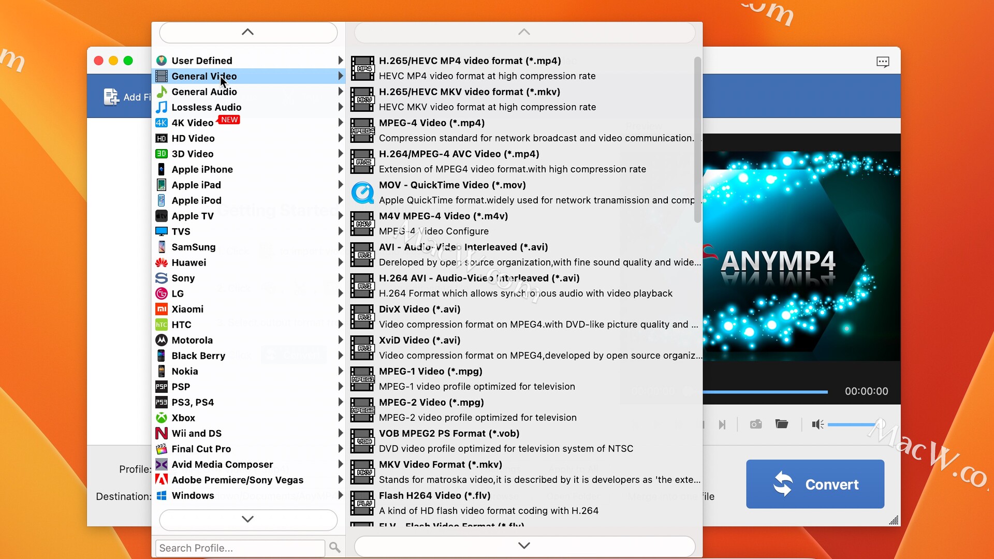Open the snapshot folder icon

782,424
